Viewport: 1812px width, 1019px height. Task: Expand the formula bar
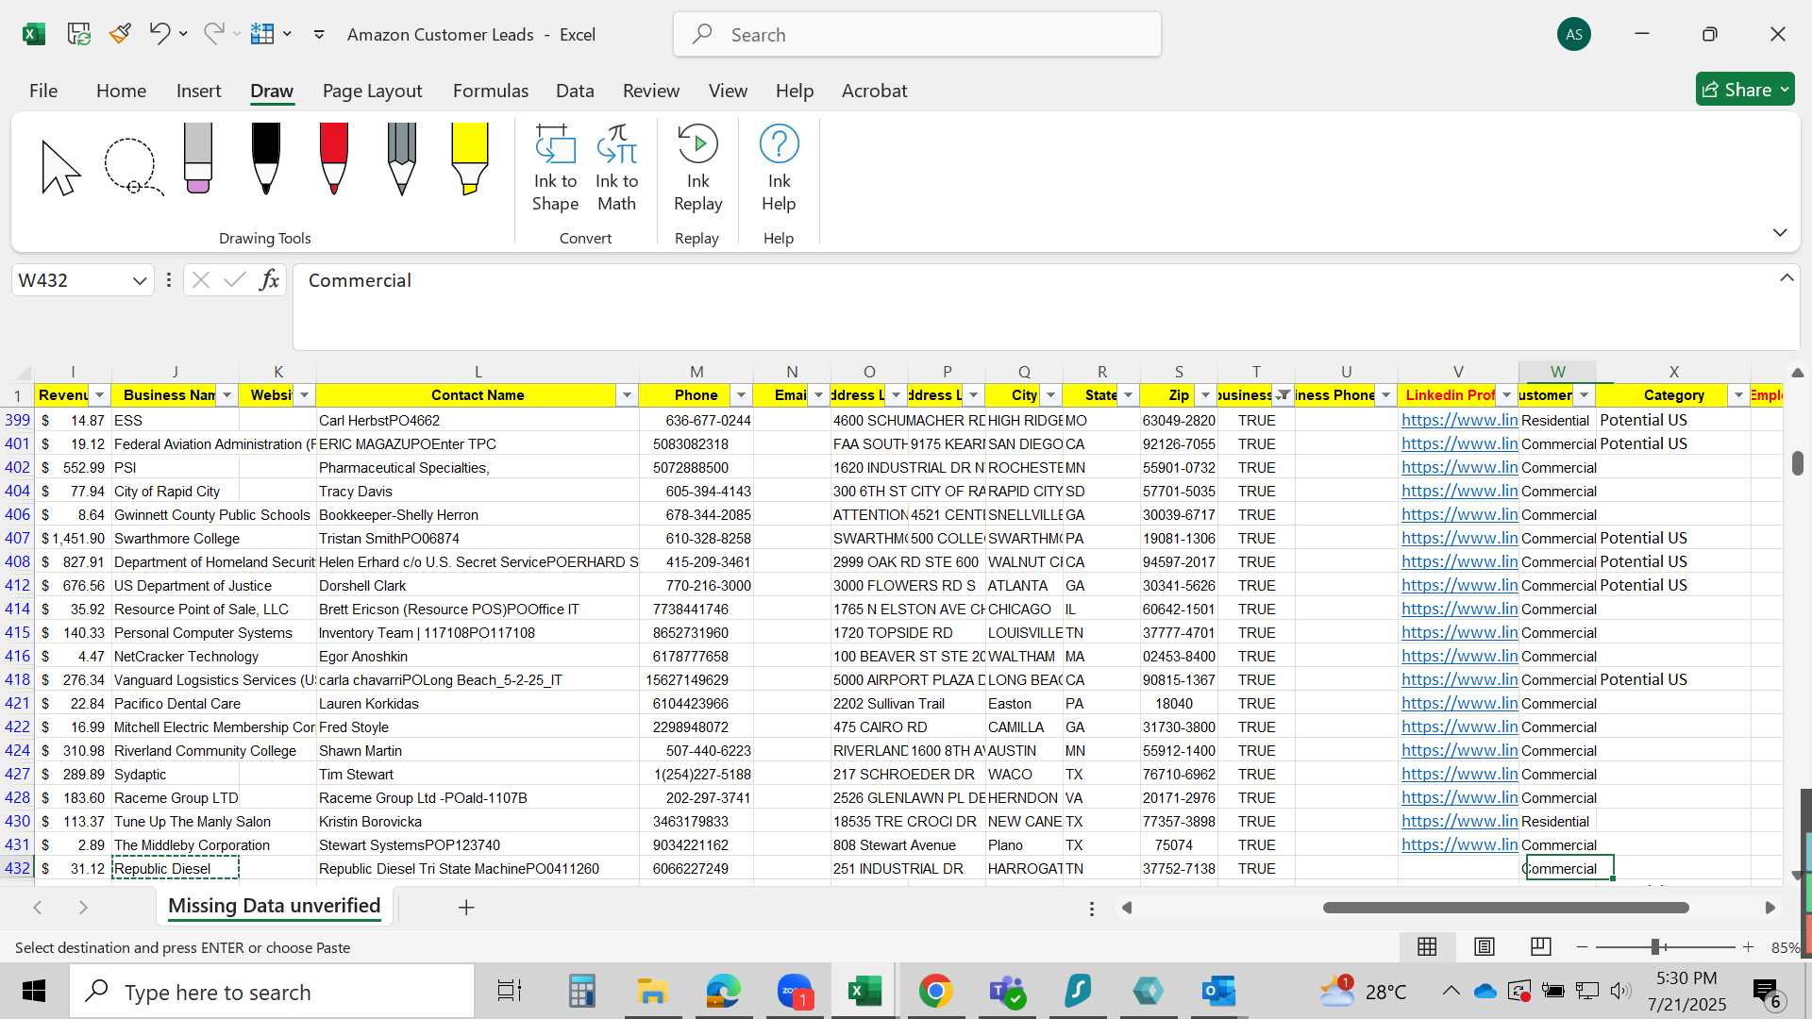point(1787,277)
